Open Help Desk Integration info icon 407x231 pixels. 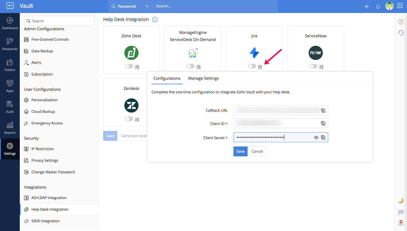click(155, 20)
